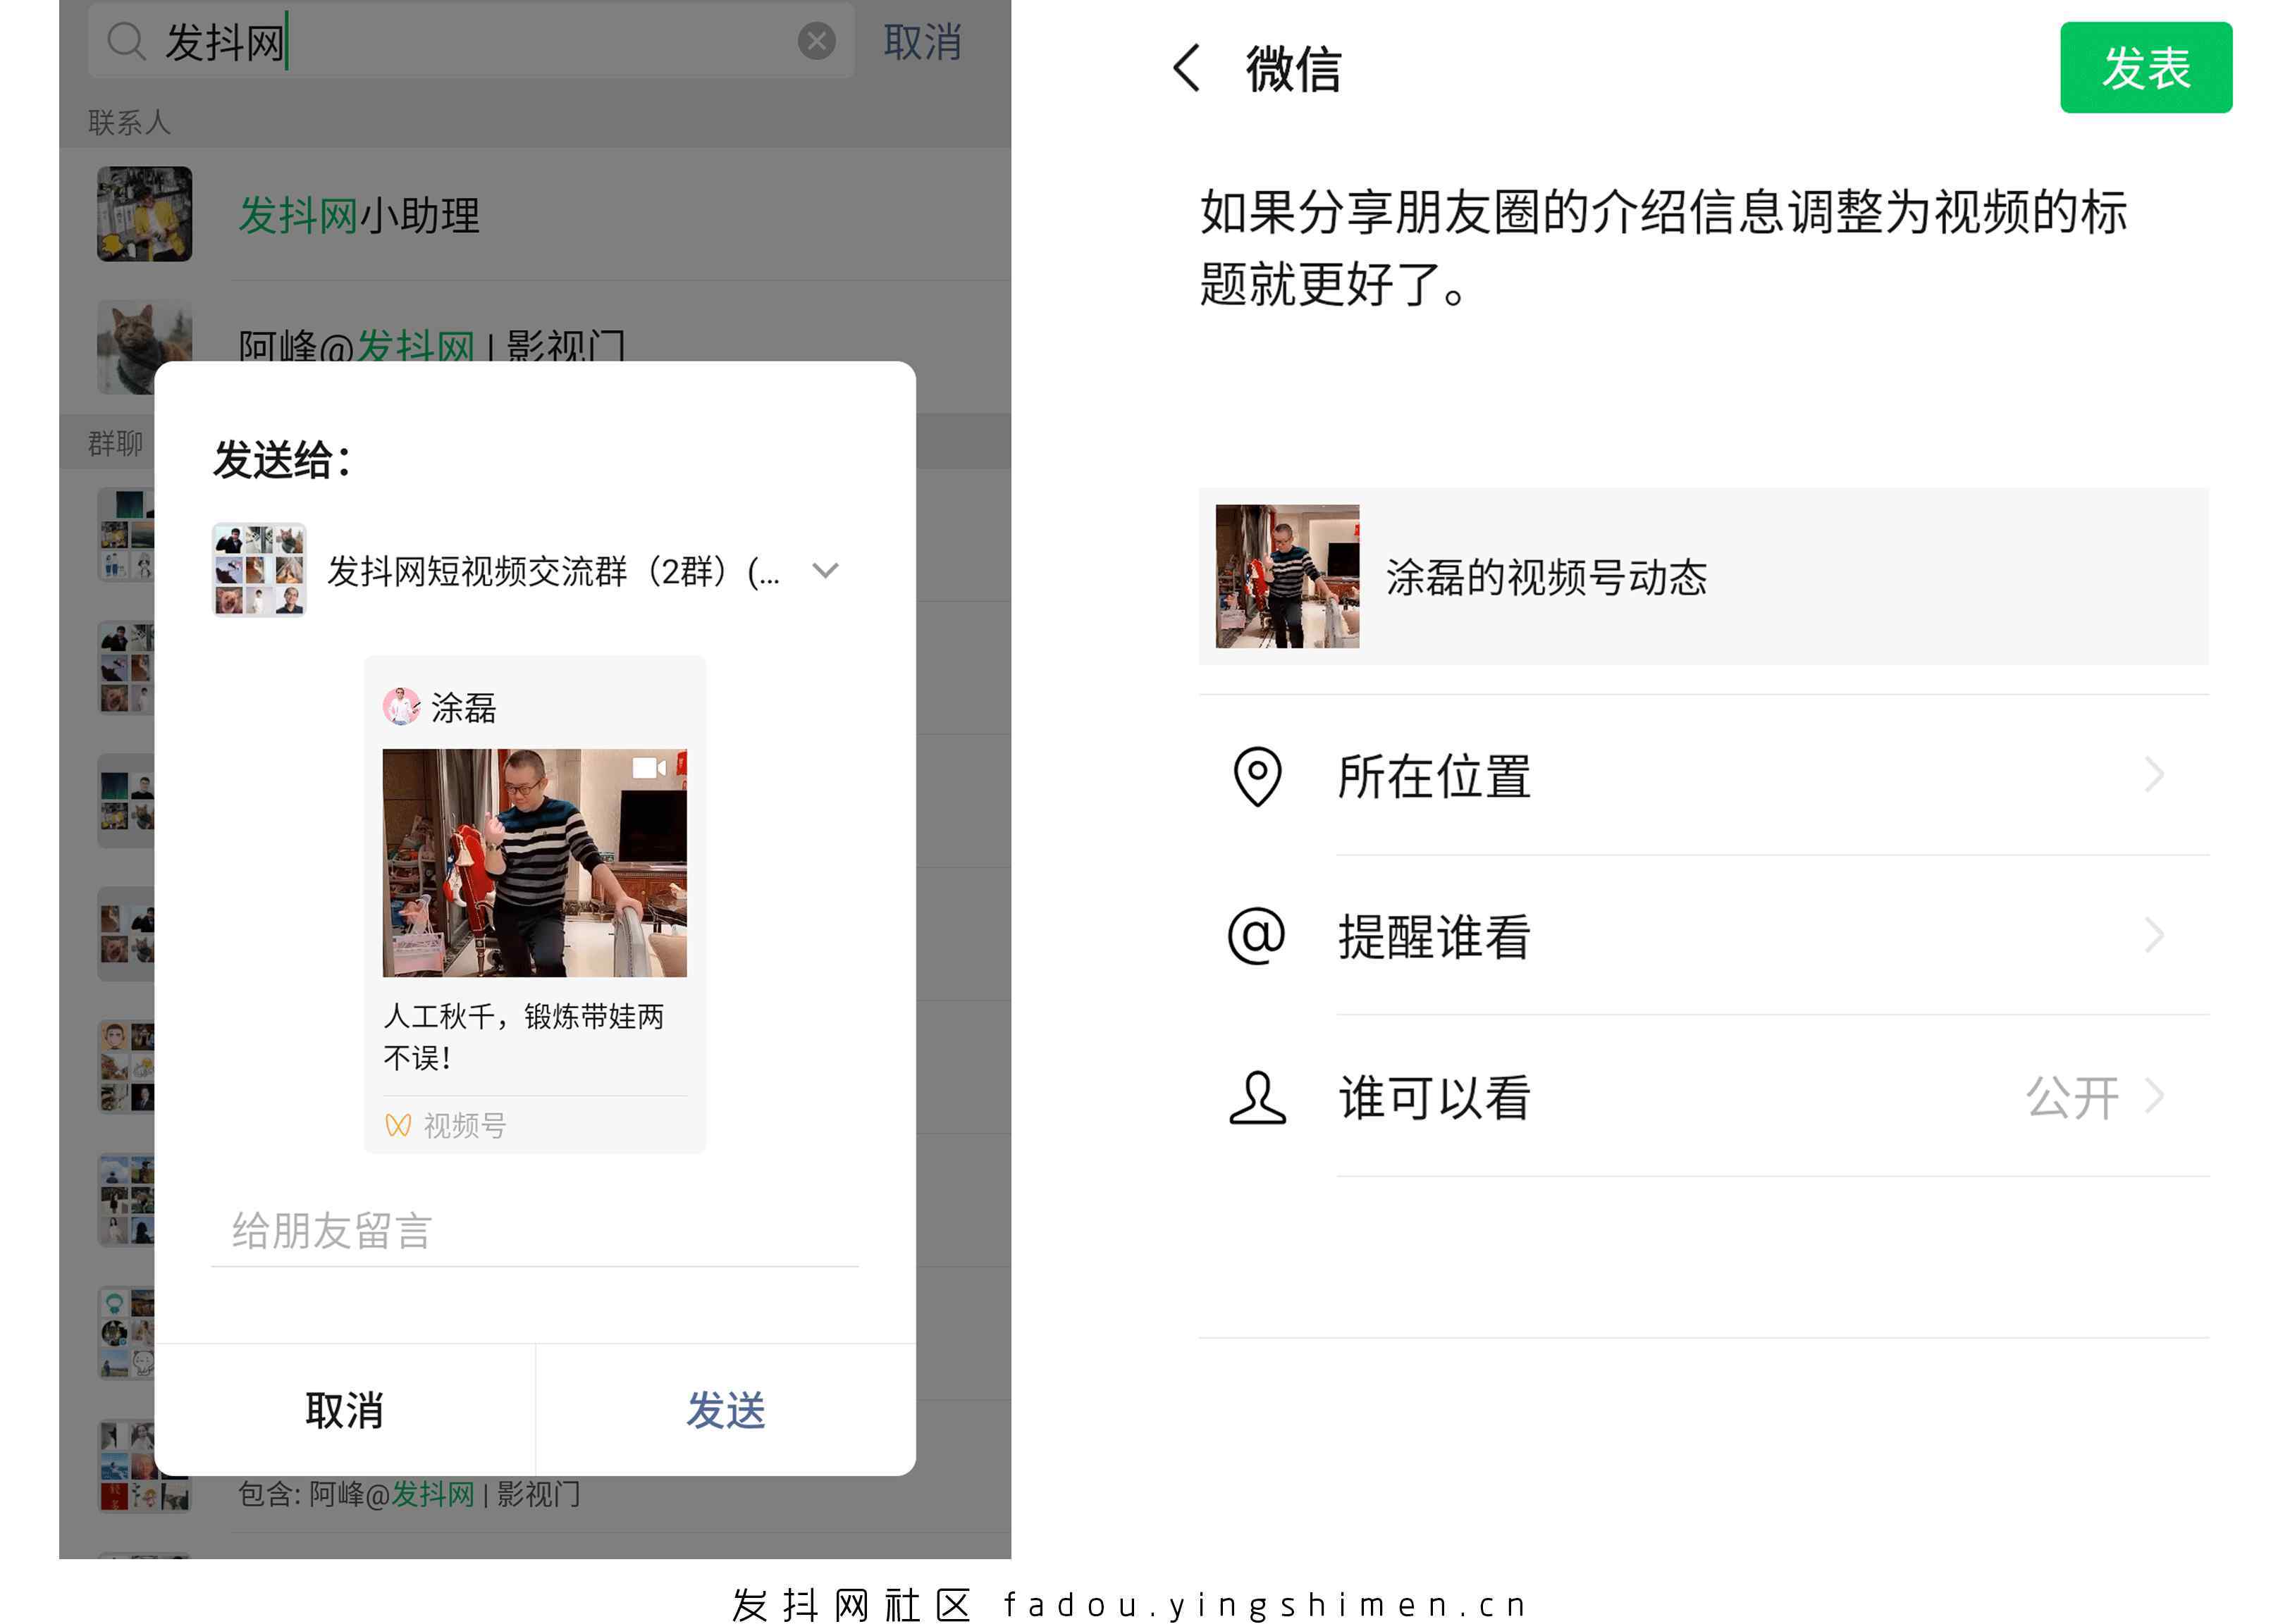Screen dimensions: 2290x1624
Task: Click caption 人工秋千，锻炼带娃两不误！
Action: click(523, 1036)
